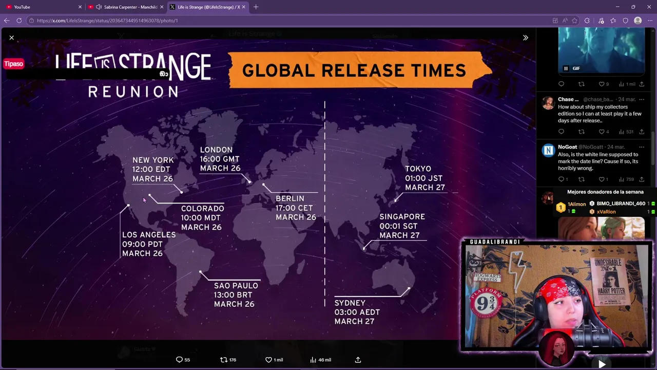
Task: Go back to the previous page
Action: coord(7,21)
